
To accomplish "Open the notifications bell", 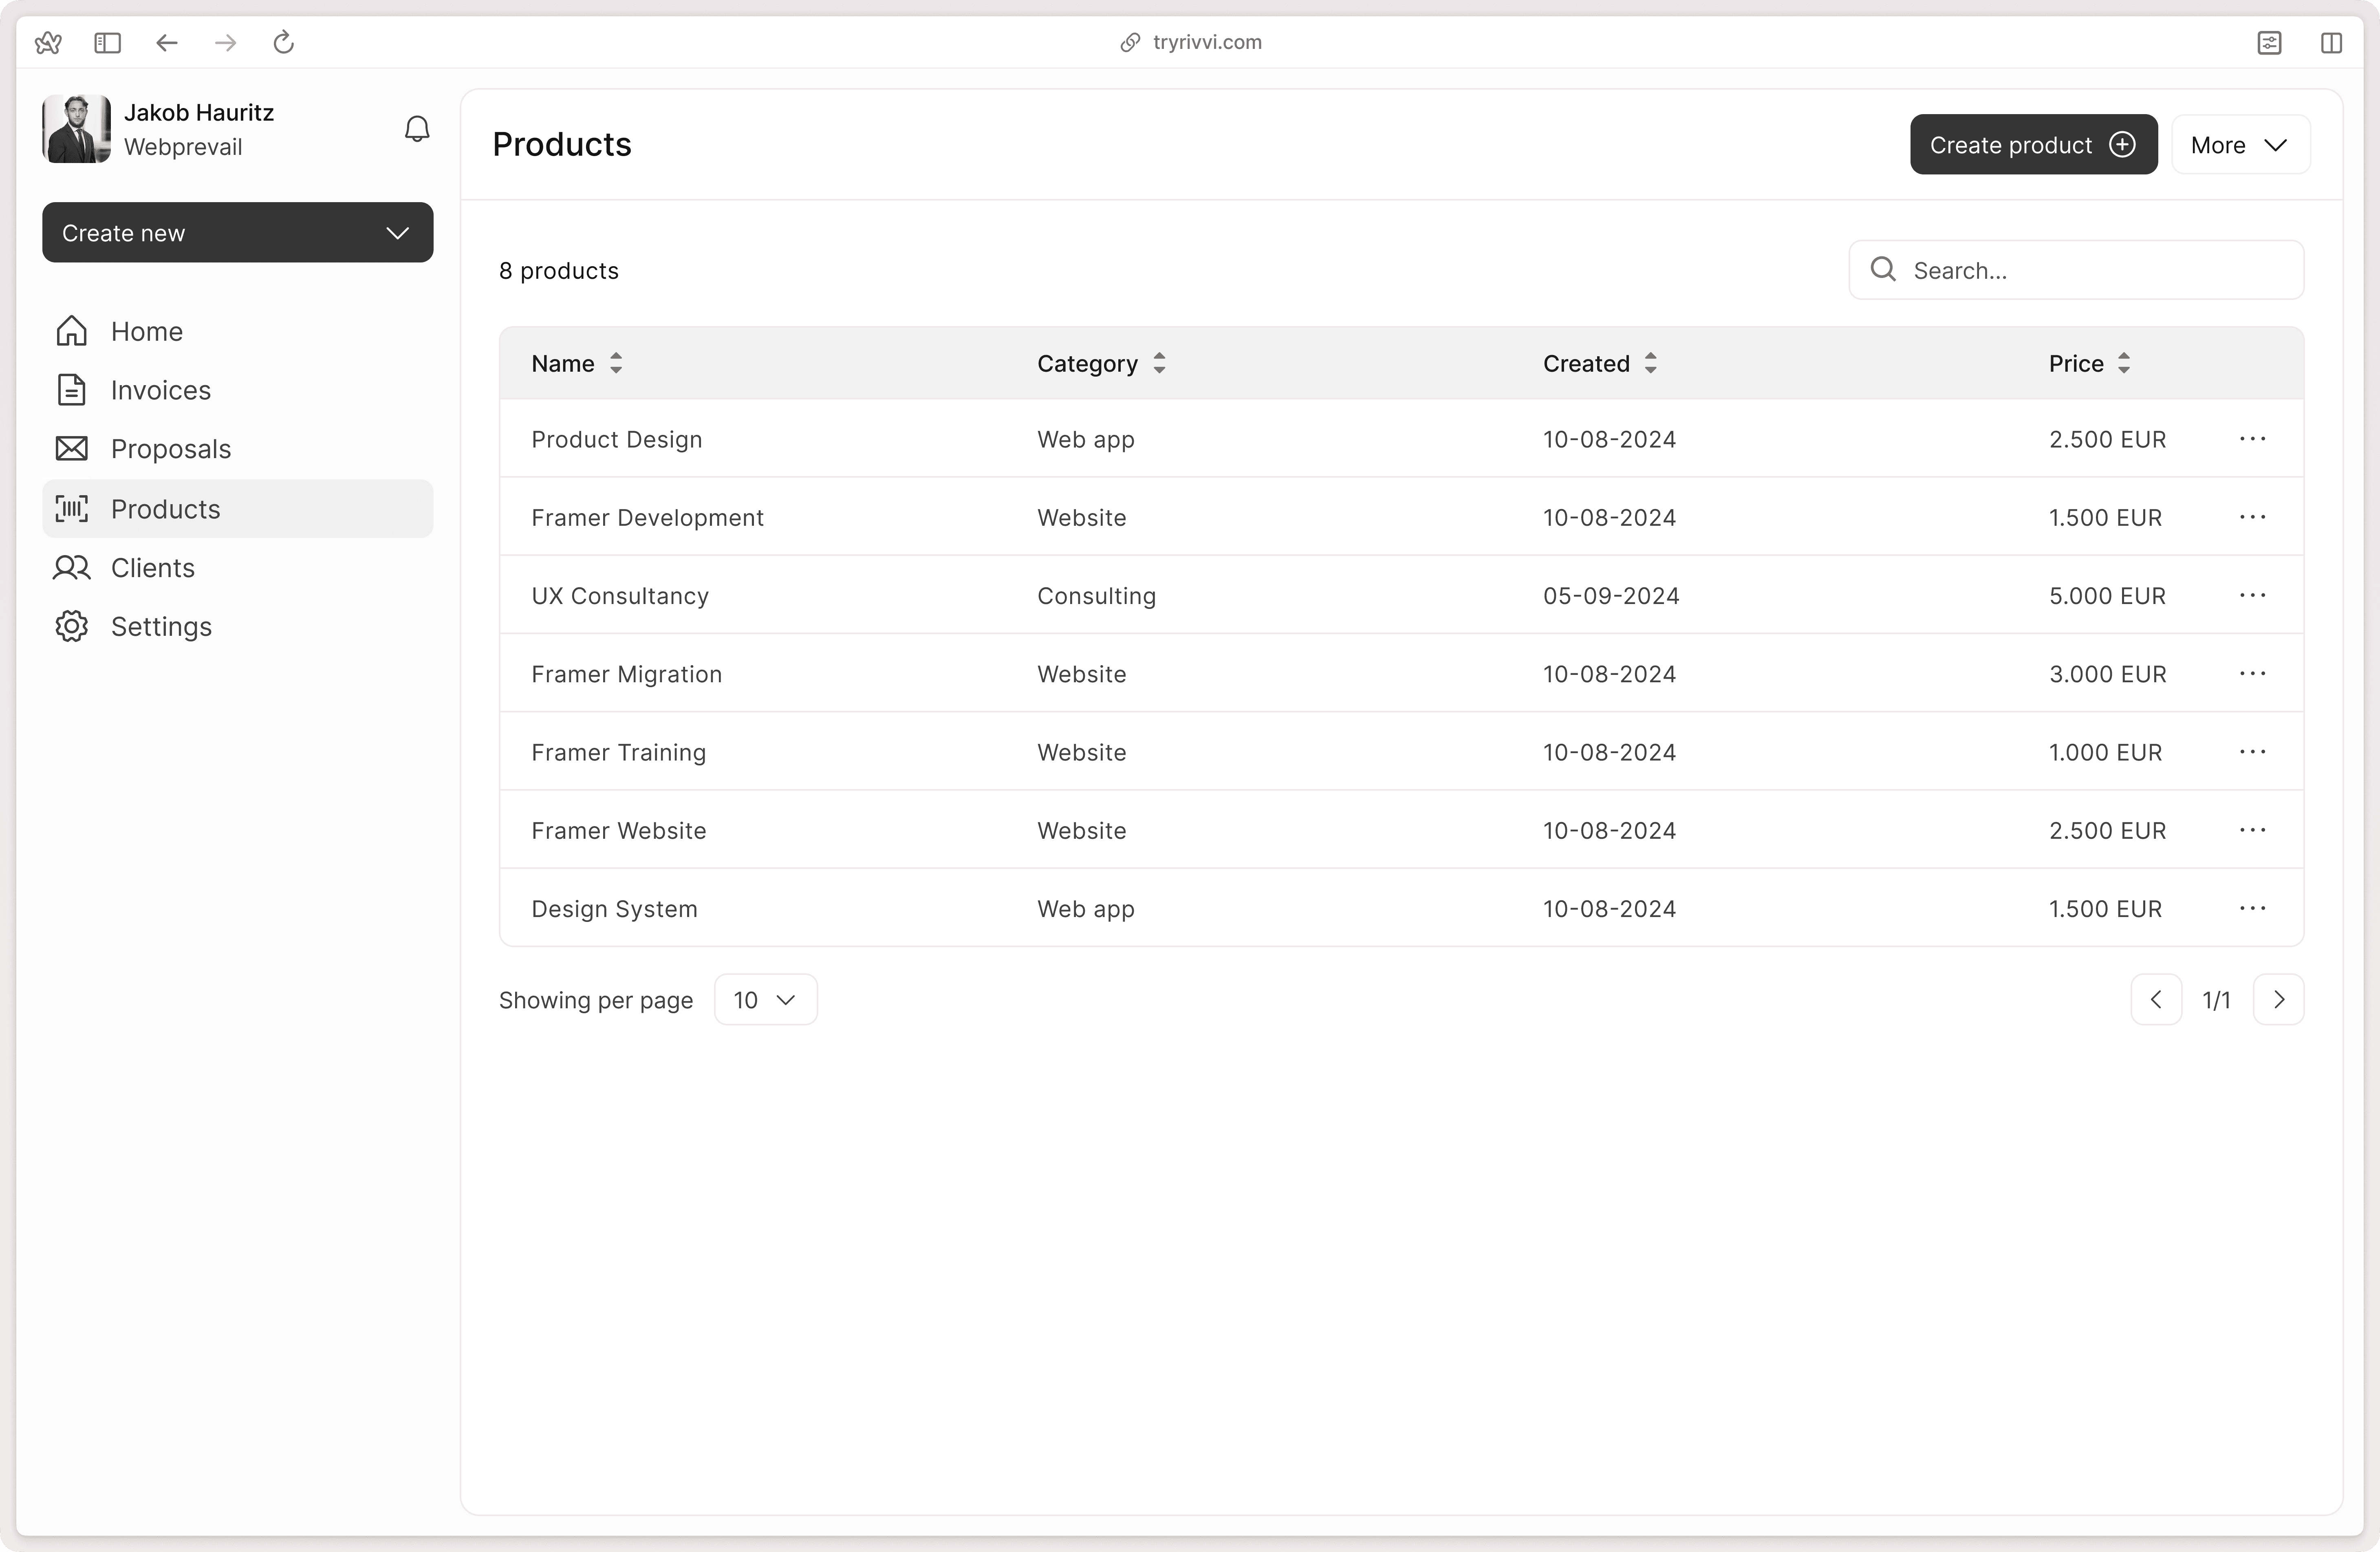I will [417, 129].
